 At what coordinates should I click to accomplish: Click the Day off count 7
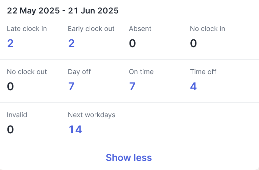[71, 87]
